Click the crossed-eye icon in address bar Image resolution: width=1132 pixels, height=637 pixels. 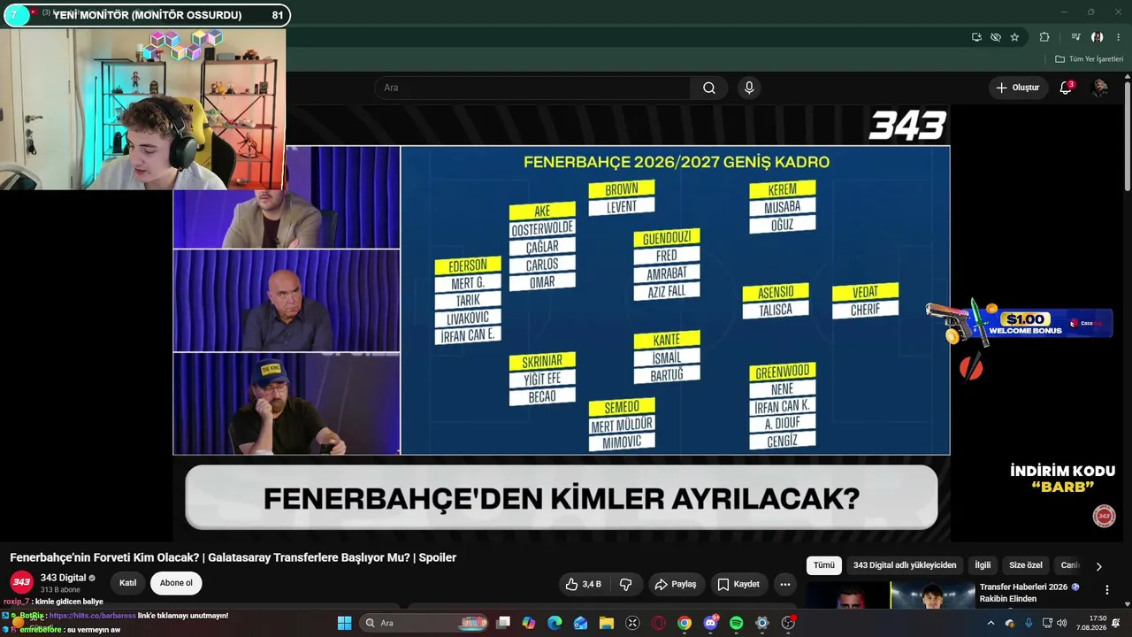(x=996, y=37)
